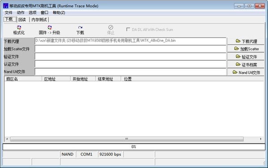Click the 停止 stop icon
The height and width of the screenshot is (168, 268).
[111, 30]
